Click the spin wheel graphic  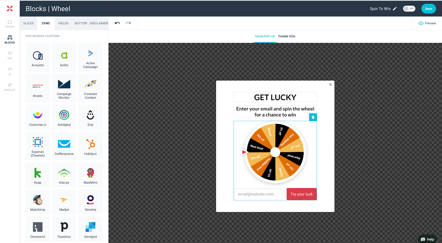click(275, 152)
